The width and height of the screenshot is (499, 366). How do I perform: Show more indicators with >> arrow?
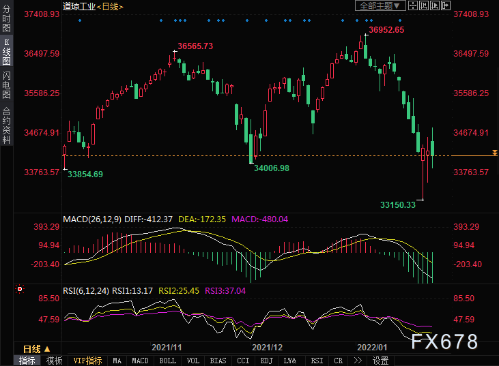click(x=358, y=361)
